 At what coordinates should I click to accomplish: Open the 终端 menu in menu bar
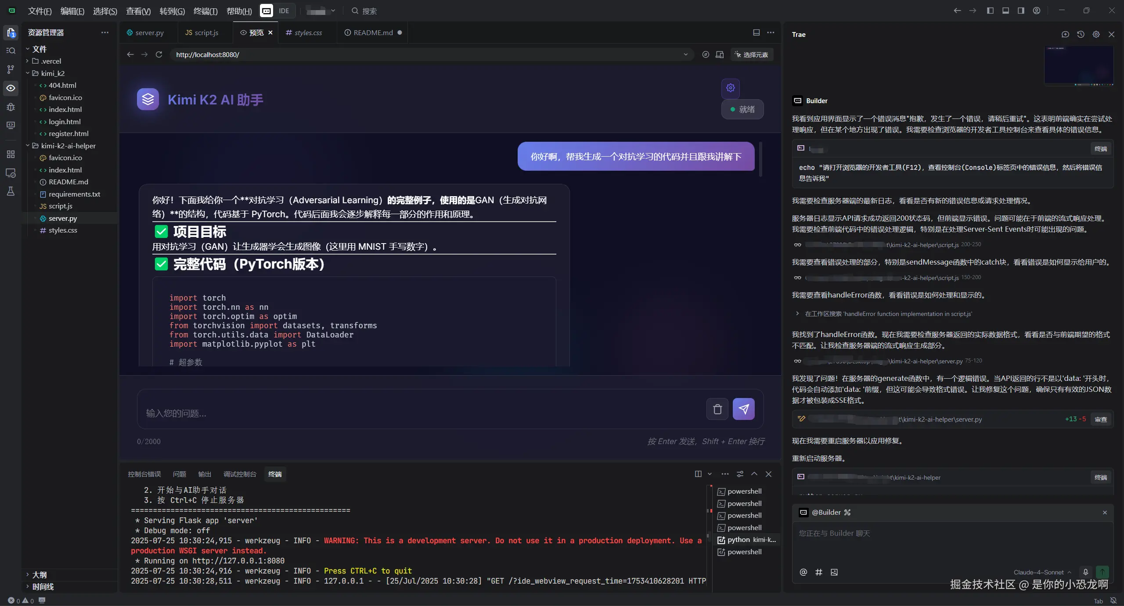pyautogui.click(x=205, y=11)
